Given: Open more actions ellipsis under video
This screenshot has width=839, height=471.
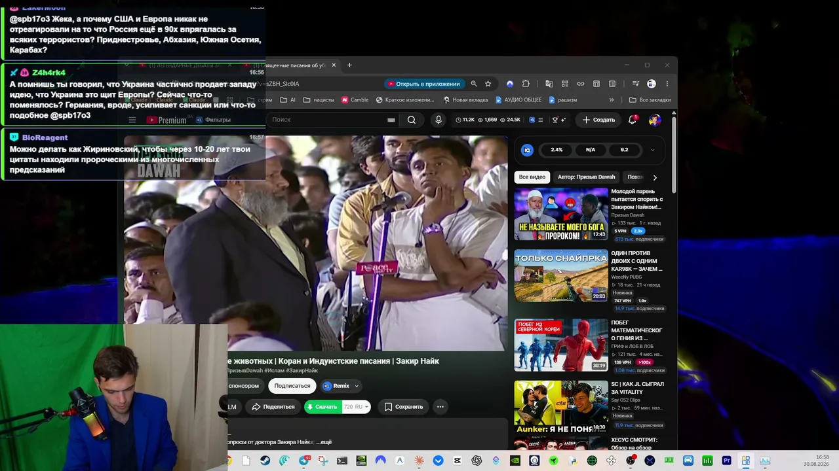Looking at the screenshot, I should click(440, 407).
